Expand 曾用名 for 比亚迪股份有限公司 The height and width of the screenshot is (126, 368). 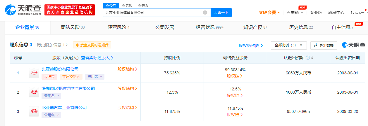[94, 77]
